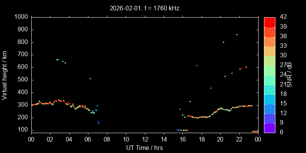Select the 08 hour tick on time axis
This screenshot has height=153, width=306.
tap(107, 139)
